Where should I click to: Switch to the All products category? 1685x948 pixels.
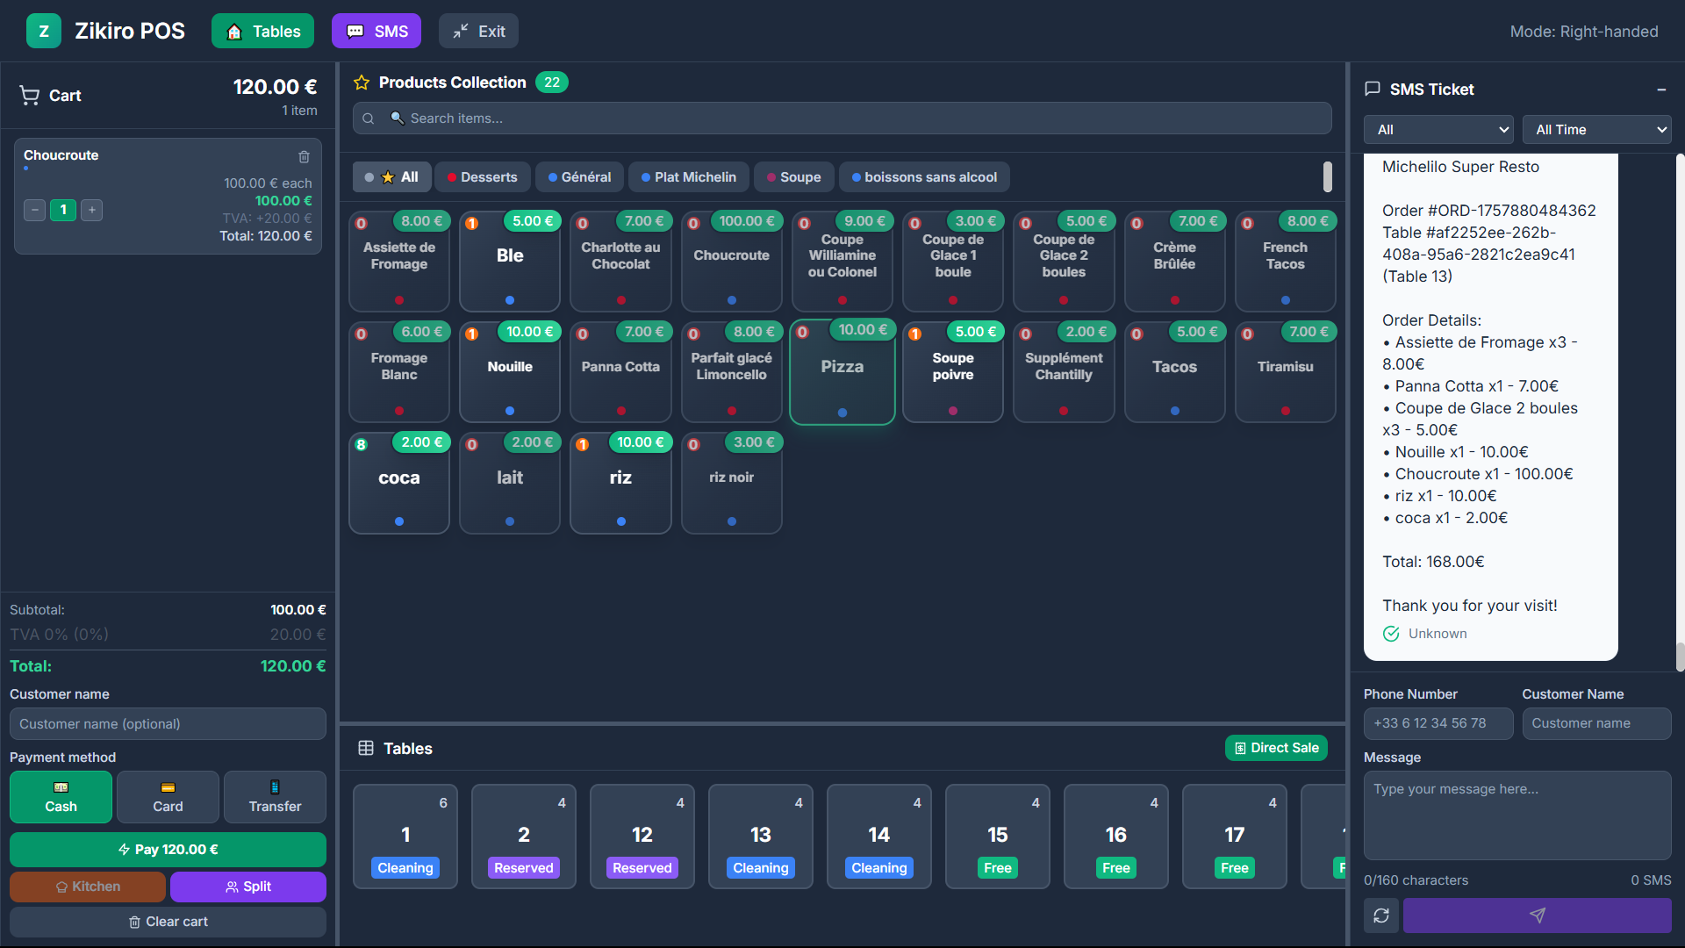coord(392,177)
